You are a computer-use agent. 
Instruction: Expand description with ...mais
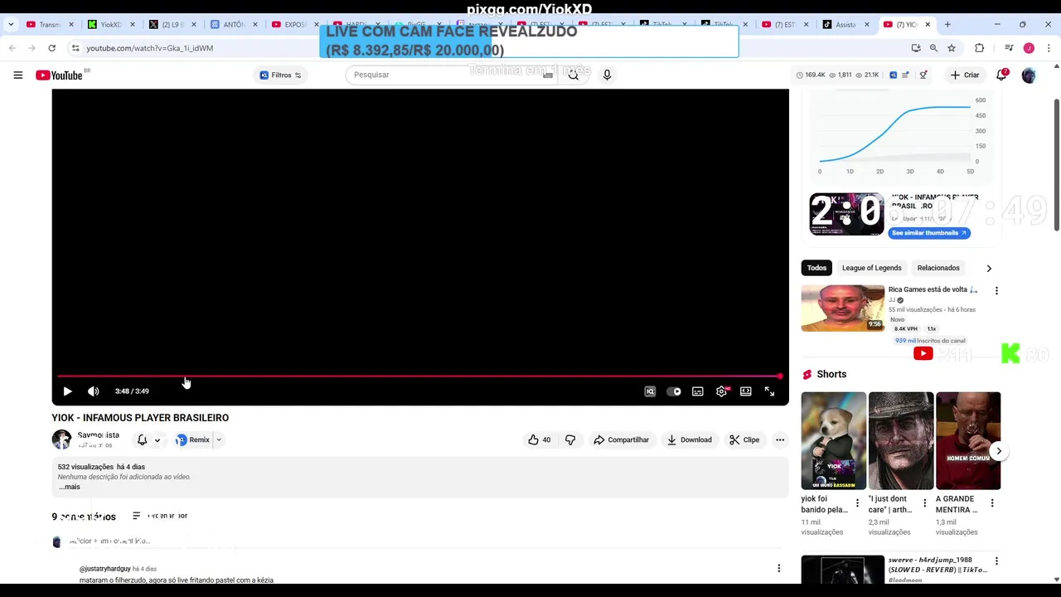[70, 487]
